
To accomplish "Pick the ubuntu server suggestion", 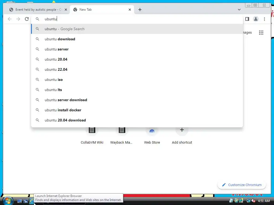I will point(137,49).
